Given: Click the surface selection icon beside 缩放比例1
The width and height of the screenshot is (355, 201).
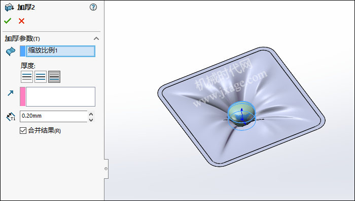Looking at the screenshot, I should (11, 51).
